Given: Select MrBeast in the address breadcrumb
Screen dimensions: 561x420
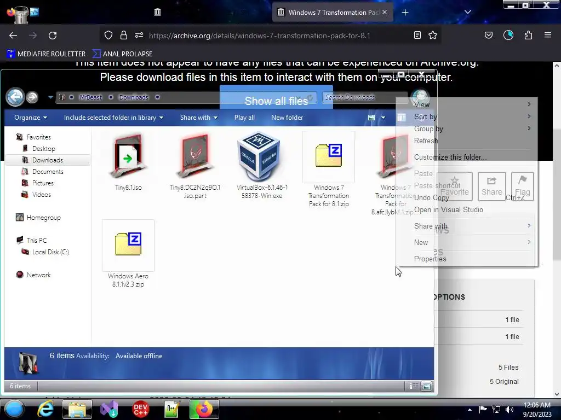Looking at the screenshot, I should pos(90,97).
